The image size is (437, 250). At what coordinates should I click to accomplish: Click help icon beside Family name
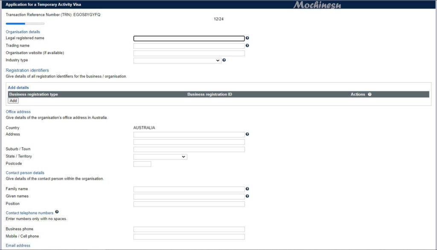(x=247, y=189)
